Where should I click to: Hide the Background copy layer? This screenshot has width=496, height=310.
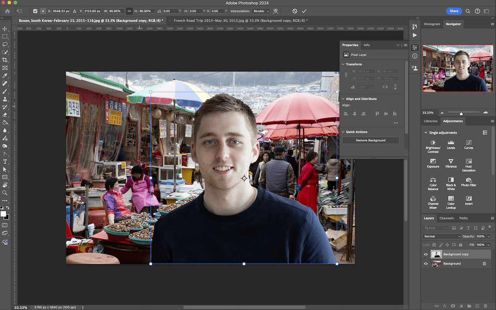[426, 254]
